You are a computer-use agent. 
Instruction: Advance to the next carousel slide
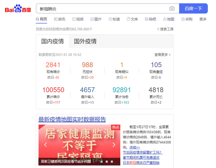[x=114, y=145]
